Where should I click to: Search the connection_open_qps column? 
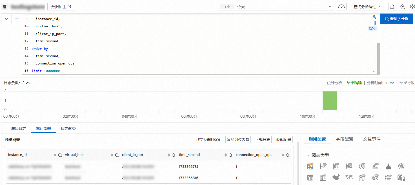coord(288,155)
